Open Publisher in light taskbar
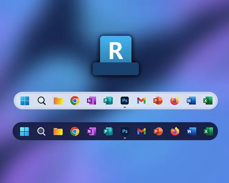Viewport: 229px width, 183px height. 108,101
